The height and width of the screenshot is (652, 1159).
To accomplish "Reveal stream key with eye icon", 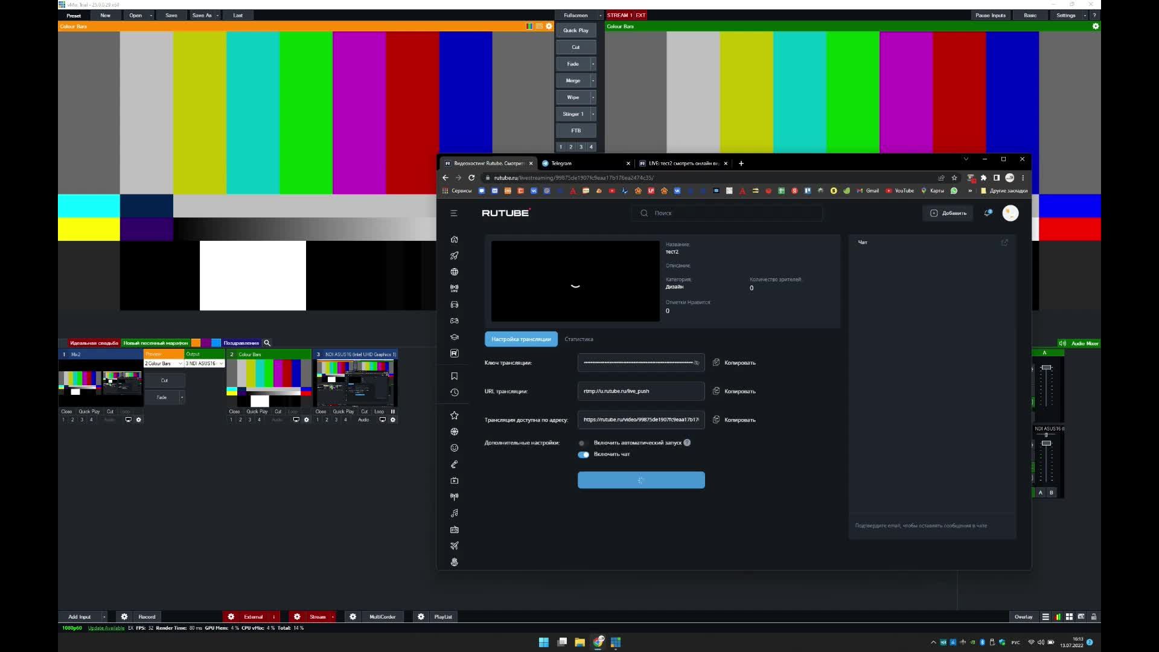I will (x=696, y=363).
